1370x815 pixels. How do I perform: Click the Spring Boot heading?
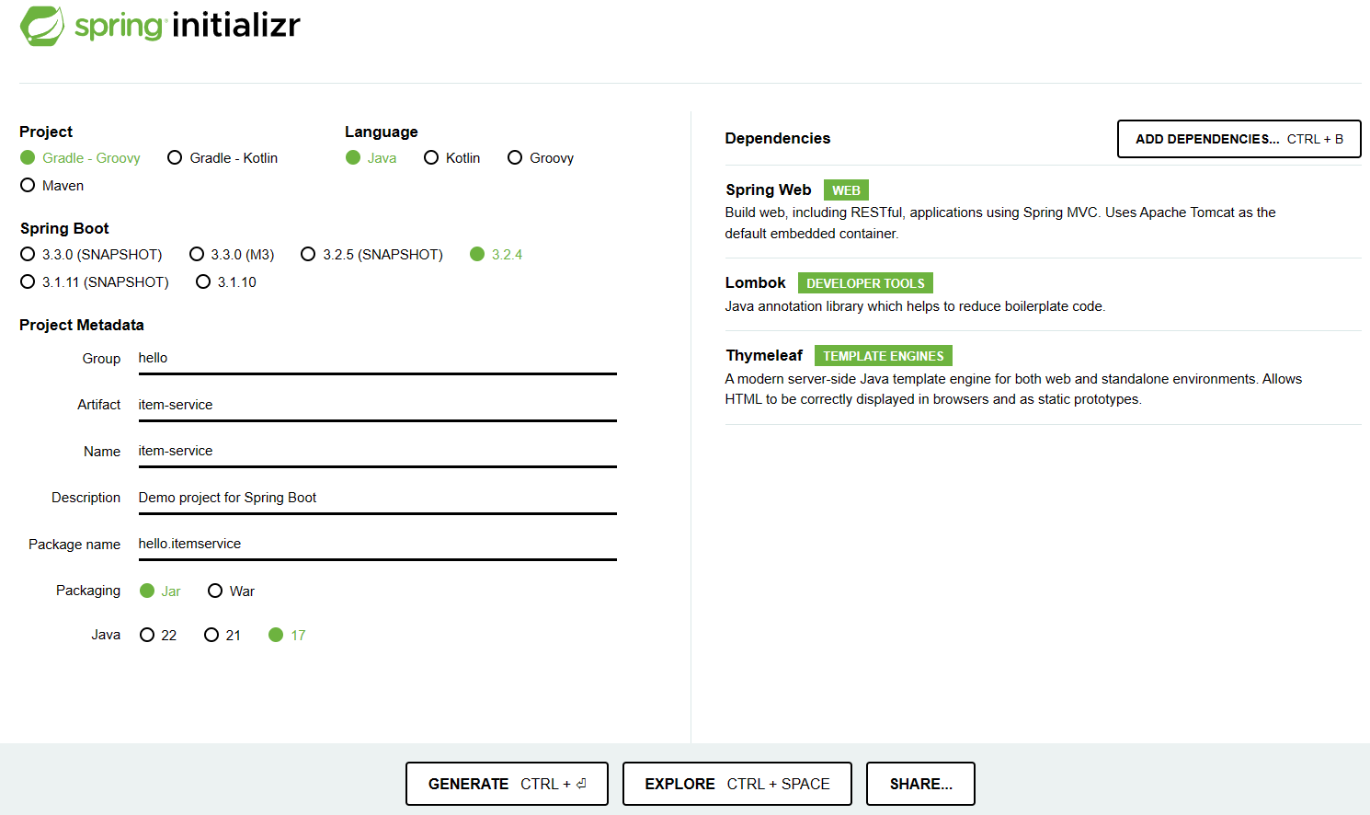click(64, 229)
